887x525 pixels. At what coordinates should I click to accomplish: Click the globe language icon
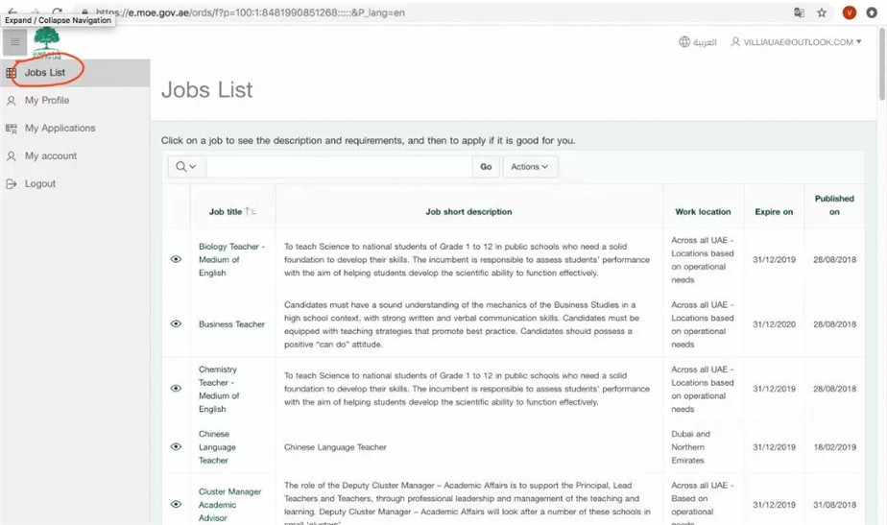(684, 42)
